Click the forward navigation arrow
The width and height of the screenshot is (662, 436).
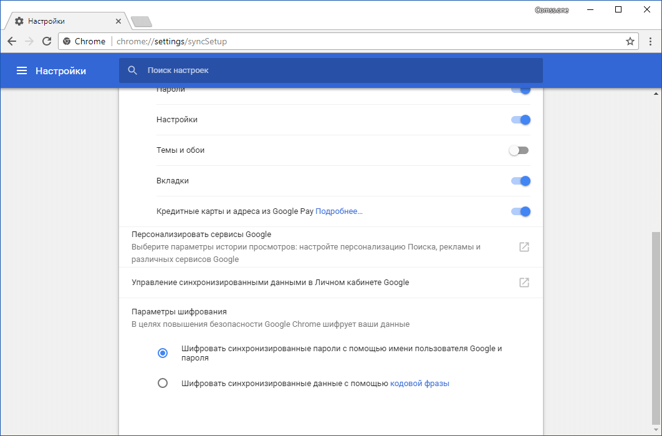(29, 41)
